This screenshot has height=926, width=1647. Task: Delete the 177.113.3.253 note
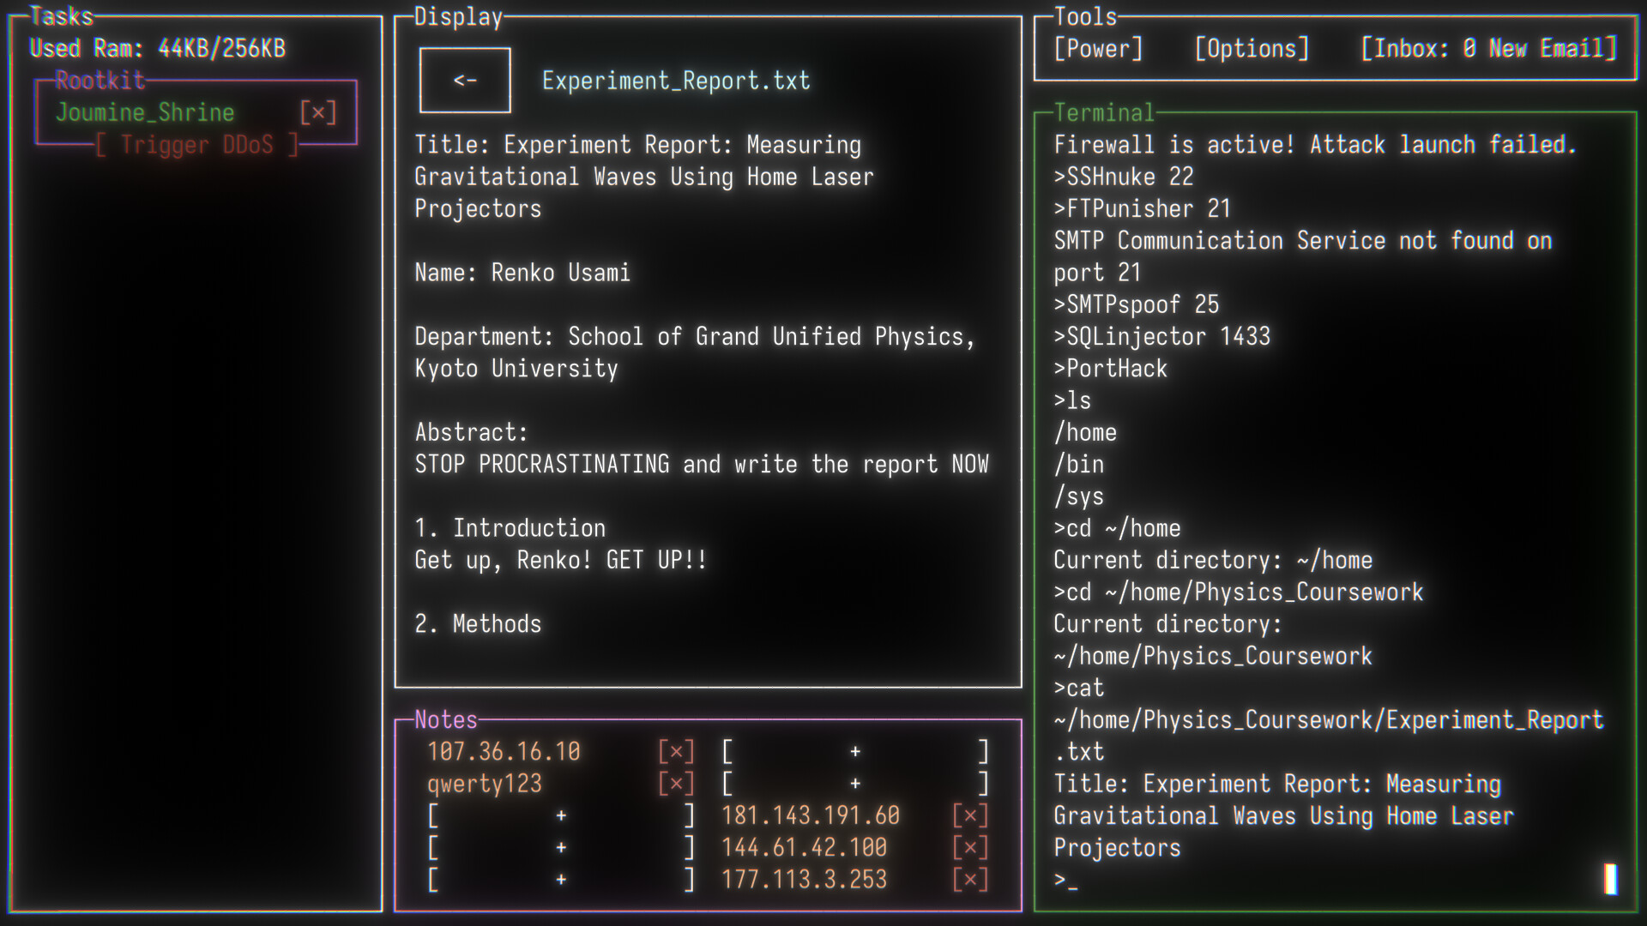(x=969, y=879)
